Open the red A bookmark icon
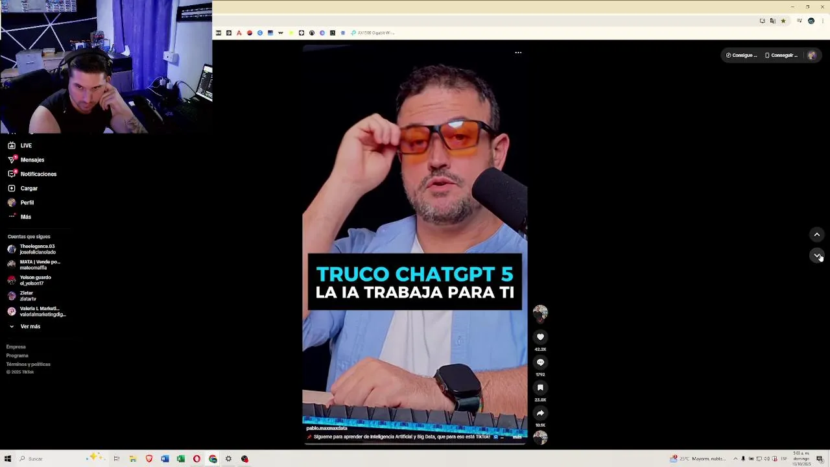830x467 pixels. pyautogui.click(x=239, y=32)
